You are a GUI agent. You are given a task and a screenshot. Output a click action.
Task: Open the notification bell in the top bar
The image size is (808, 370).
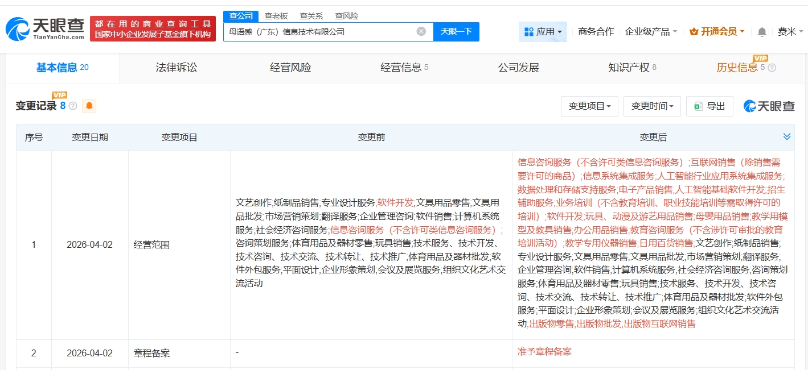[762, 32]
